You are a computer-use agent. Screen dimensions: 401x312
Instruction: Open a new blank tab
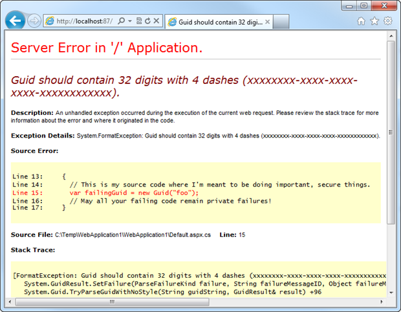coord(281,22)
